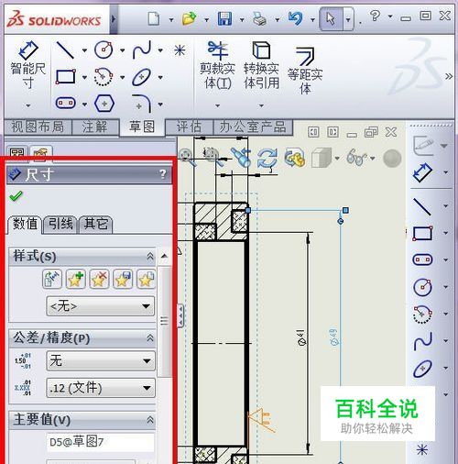Select Ellipse tool in right sidebar toolbar
Screen dimensions: 458x464
point(423,368)
